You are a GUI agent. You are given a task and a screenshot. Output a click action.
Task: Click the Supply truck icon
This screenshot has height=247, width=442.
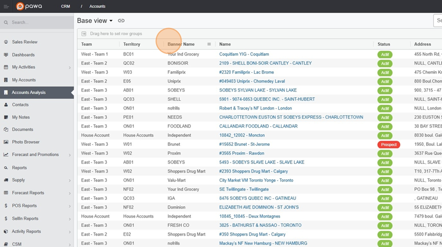coord(6,180)
